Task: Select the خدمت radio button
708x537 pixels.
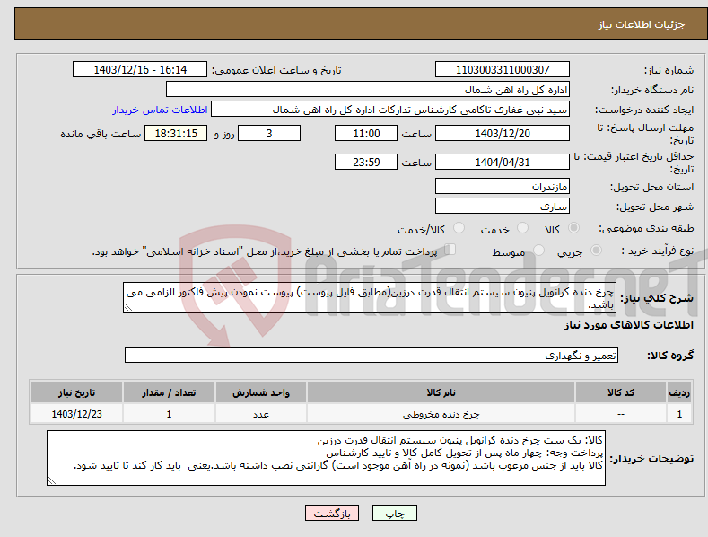Action: pyautogui.click(x=522, y=228)
